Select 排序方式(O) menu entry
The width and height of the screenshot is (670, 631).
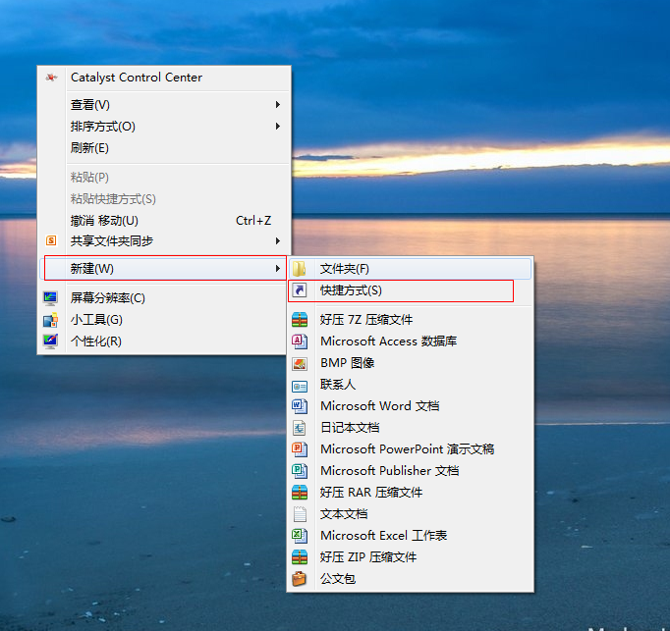point(164,127)
